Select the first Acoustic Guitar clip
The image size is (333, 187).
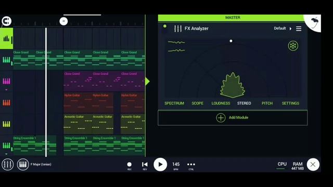[x=78, y=124]
